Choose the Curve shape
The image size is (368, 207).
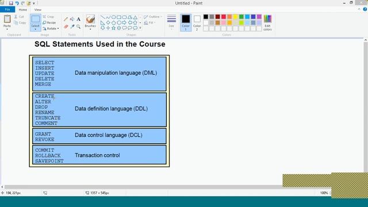(x=108, y=17)
